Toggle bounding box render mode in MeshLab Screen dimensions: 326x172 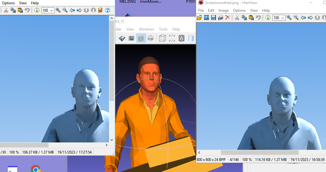coord(163,38)
